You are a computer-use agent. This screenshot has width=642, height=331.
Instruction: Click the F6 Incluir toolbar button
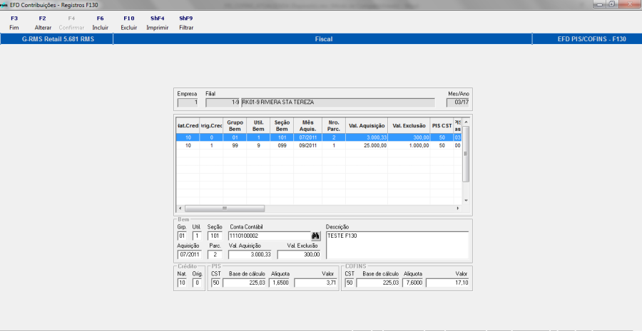click(101, 23)
